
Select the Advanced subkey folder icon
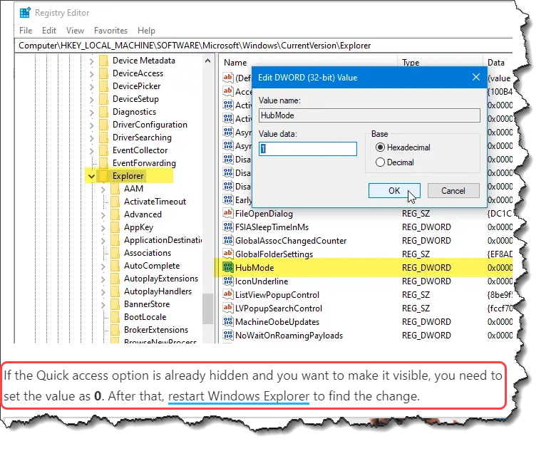point(115,214)
